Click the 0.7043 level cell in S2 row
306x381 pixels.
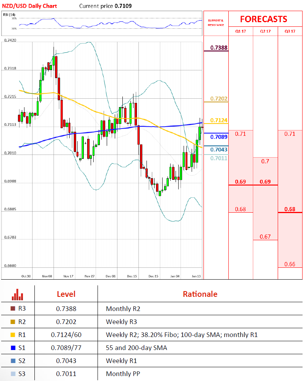(x=66, y=361)
